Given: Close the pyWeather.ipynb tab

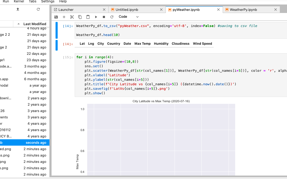Looking at the screenshot, I should [x=218, y=10].
